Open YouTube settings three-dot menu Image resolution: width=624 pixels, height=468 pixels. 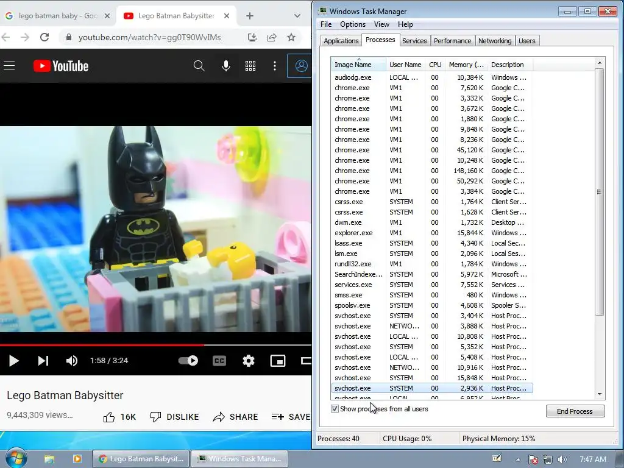click(275, 66)
